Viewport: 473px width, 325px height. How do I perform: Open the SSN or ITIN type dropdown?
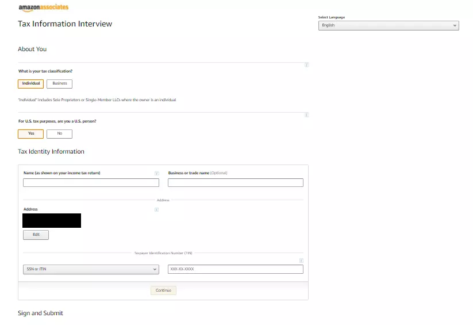pyautogui.click(x=91, y=269)
